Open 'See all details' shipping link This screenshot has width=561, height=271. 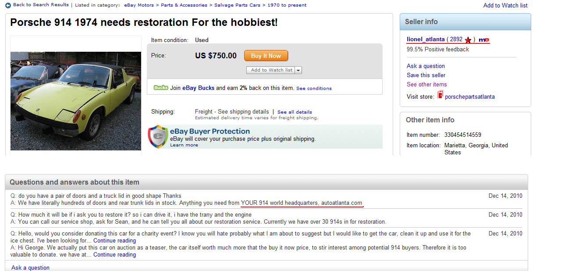tap(295, 112)
